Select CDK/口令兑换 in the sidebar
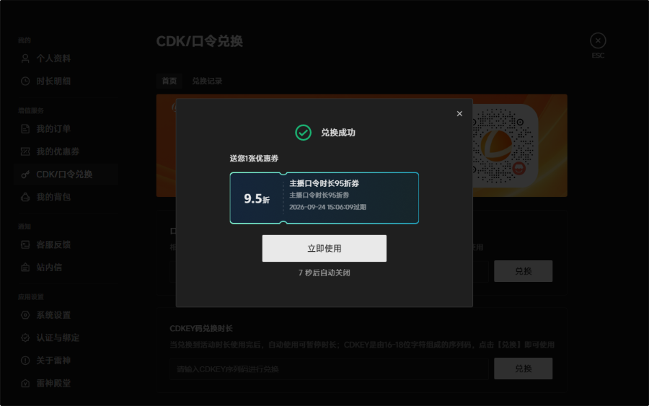 (66, 175)
